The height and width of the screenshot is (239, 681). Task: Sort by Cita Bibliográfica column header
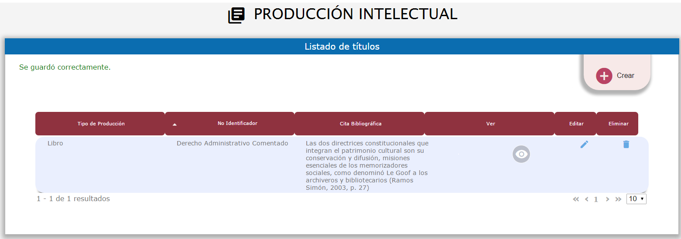360,124
